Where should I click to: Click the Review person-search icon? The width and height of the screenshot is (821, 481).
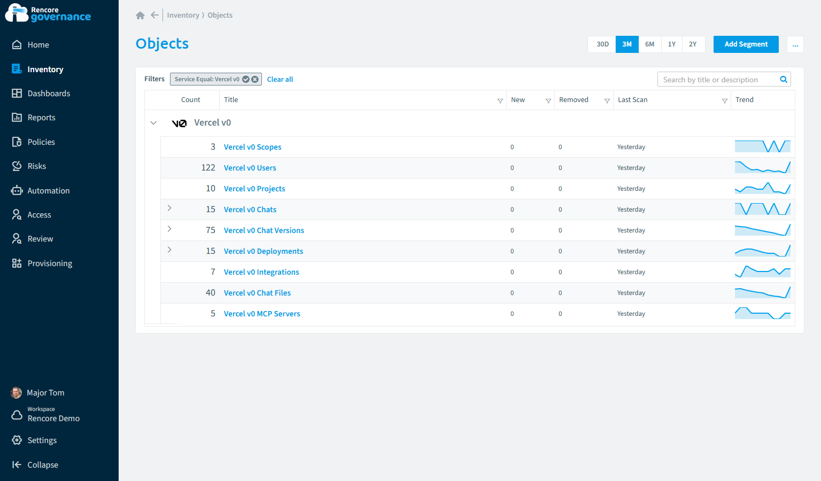click(17, 239)
